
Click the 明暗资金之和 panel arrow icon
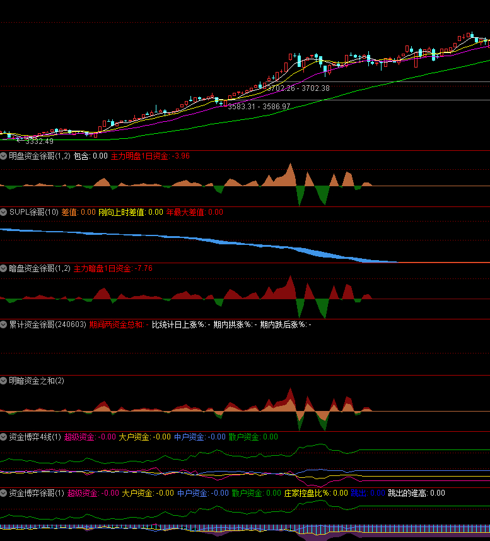click(4, 381)
